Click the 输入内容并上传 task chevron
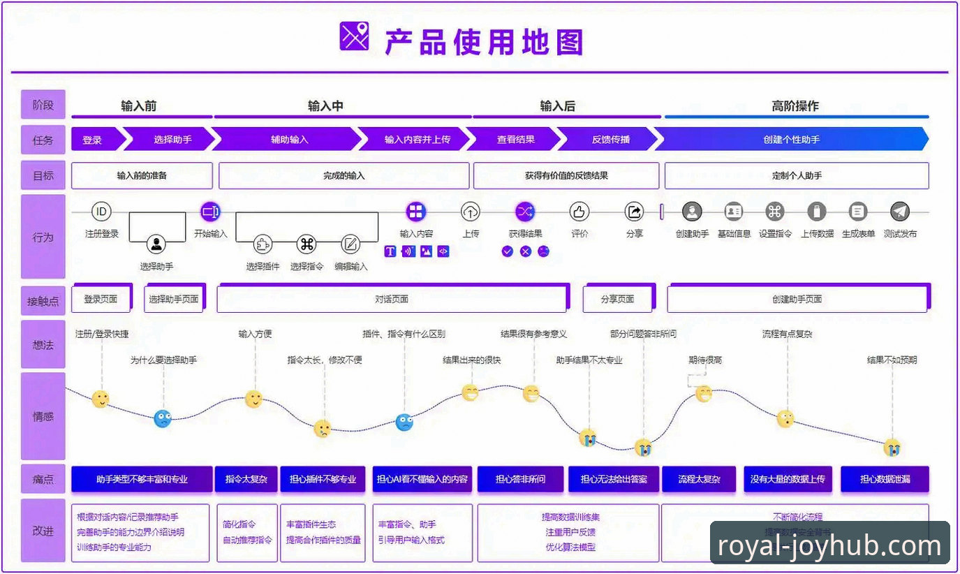Image resolution: width=960 pixels, height=574 pixels. coord(417,140)
